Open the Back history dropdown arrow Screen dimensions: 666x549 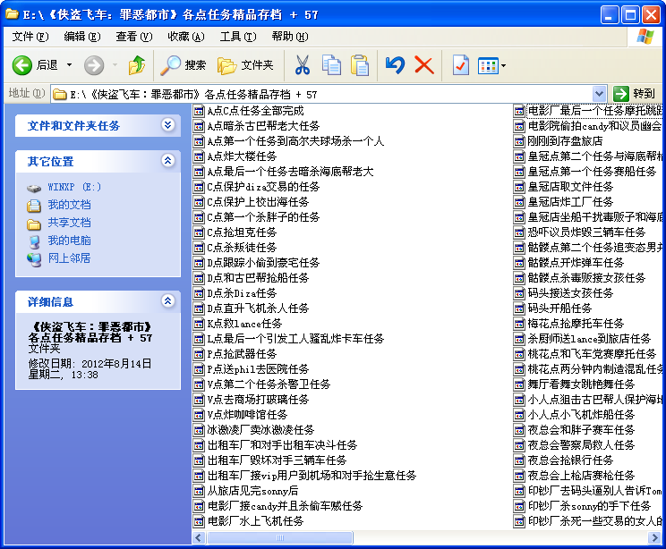[69, 65]
